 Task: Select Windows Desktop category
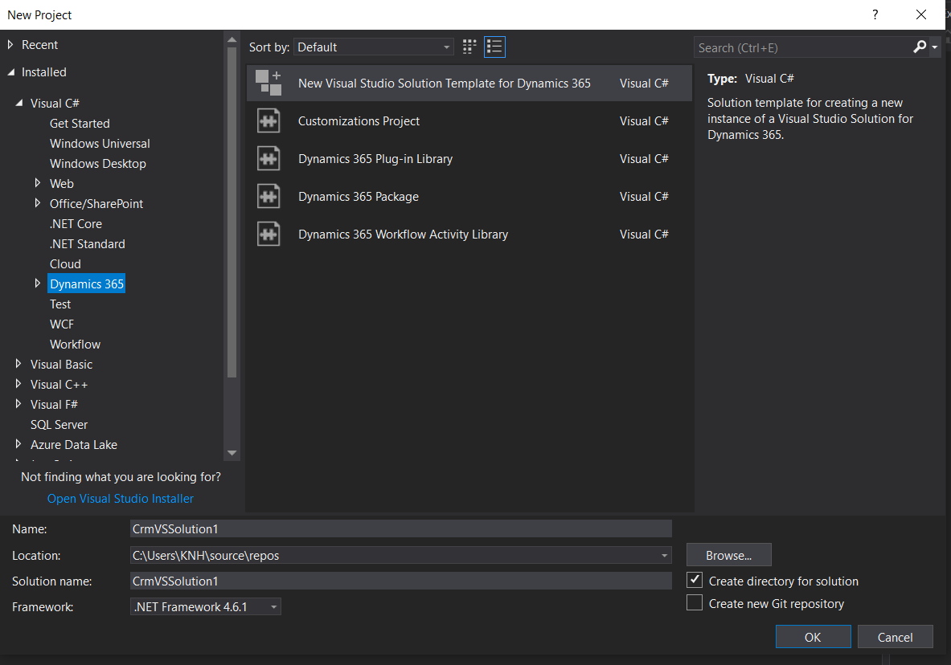(x=97, y=163)
